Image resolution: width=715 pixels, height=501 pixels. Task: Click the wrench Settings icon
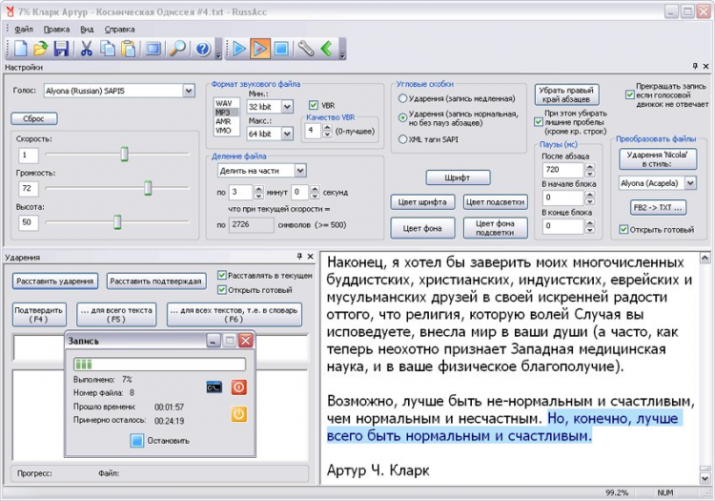305,49
